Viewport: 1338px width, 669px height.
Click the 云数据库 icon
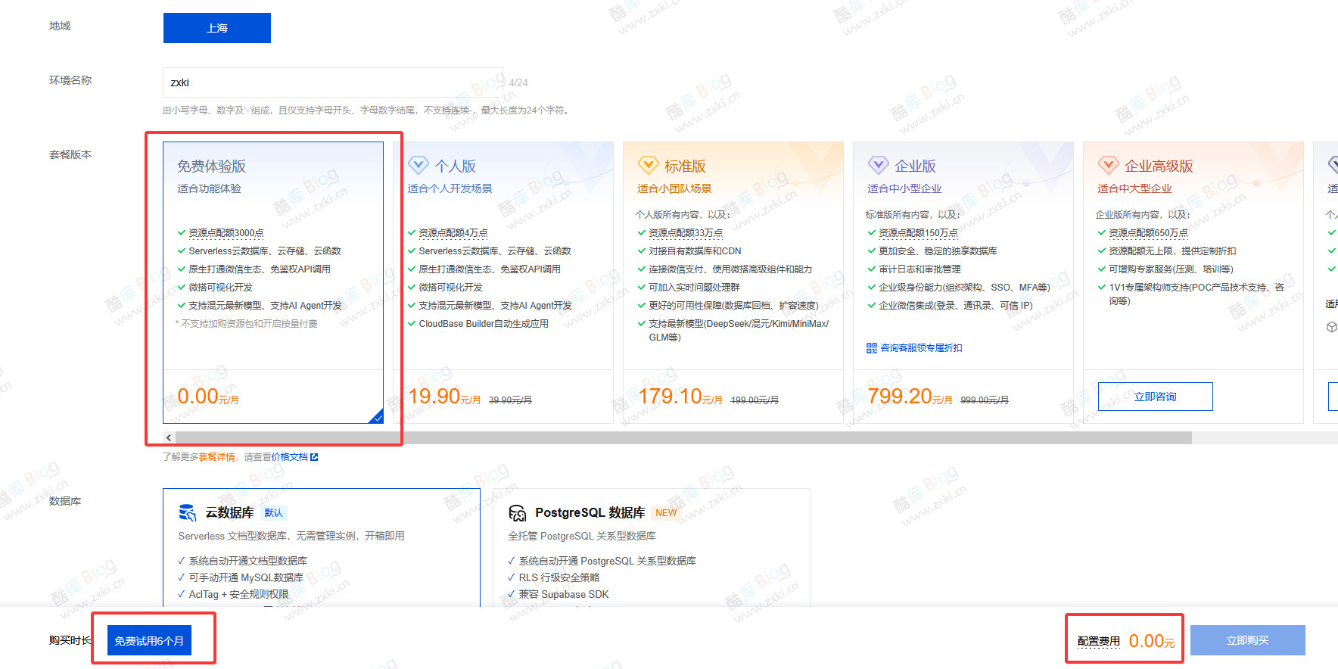click(x=188, y=513)
